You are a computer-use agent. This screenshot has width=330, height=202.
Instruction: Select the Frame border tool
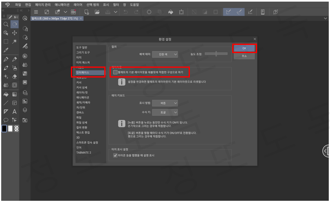tap(15, 103)
